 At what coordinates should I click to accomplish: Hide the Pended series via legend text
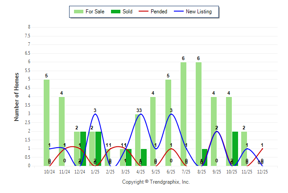pos(159,12)
